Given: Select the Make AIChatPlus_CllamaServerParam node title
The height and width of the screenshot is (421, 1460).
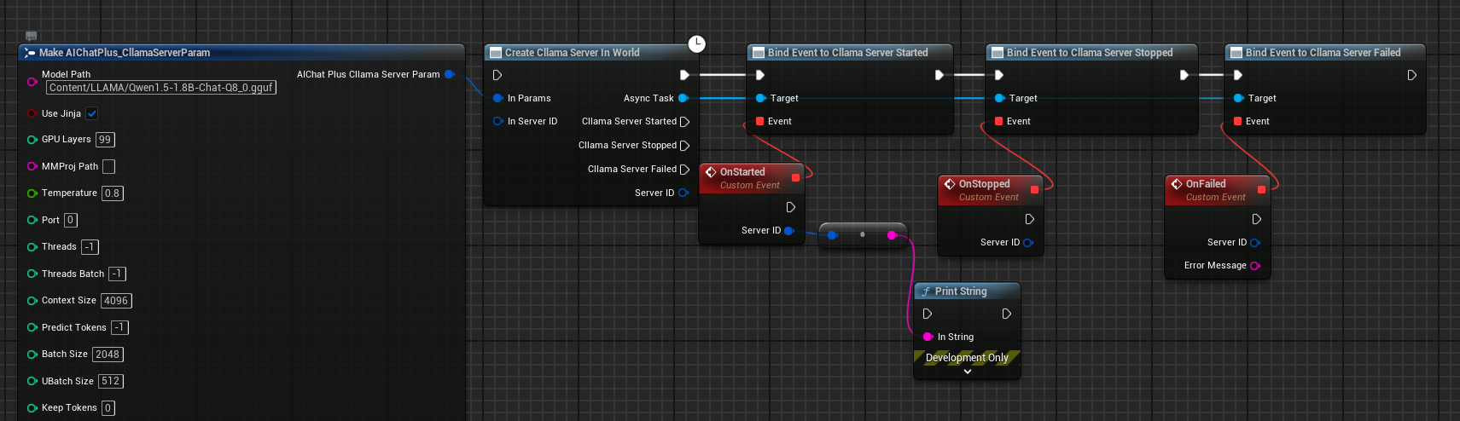Looking at the screenshot, I should pyautogui.click(x=125, y=53).
